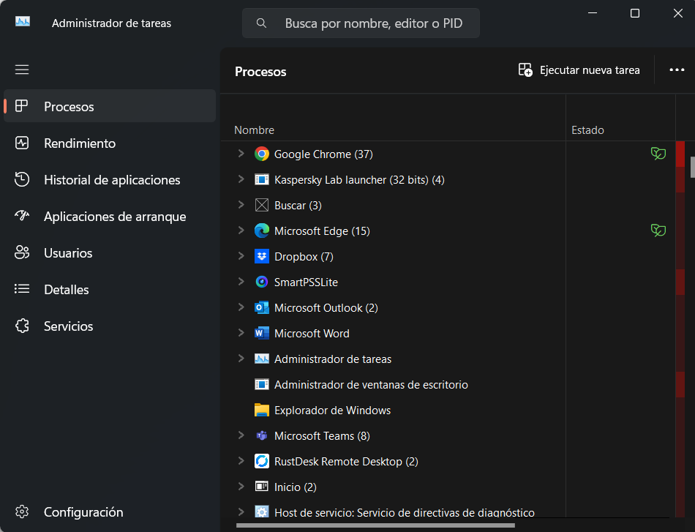Open Historial de aplicaciones page
Viewport: 695px width, 532px height.
(x=110, y=179)
